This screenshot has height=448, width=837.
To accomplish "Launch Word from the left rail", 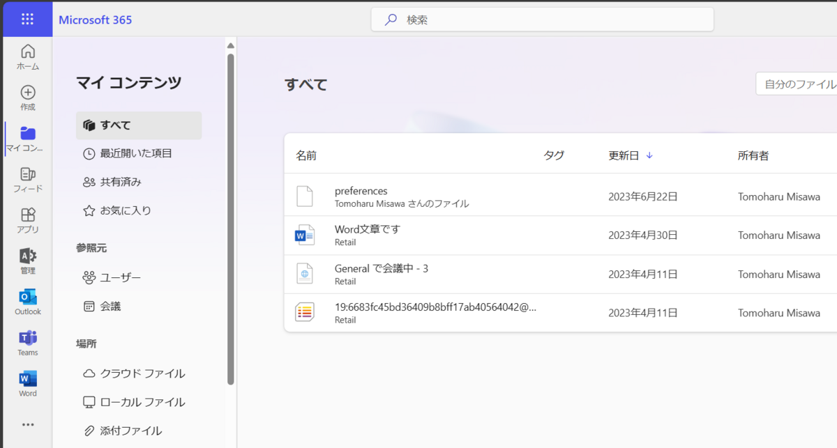I will pos(28,384).
